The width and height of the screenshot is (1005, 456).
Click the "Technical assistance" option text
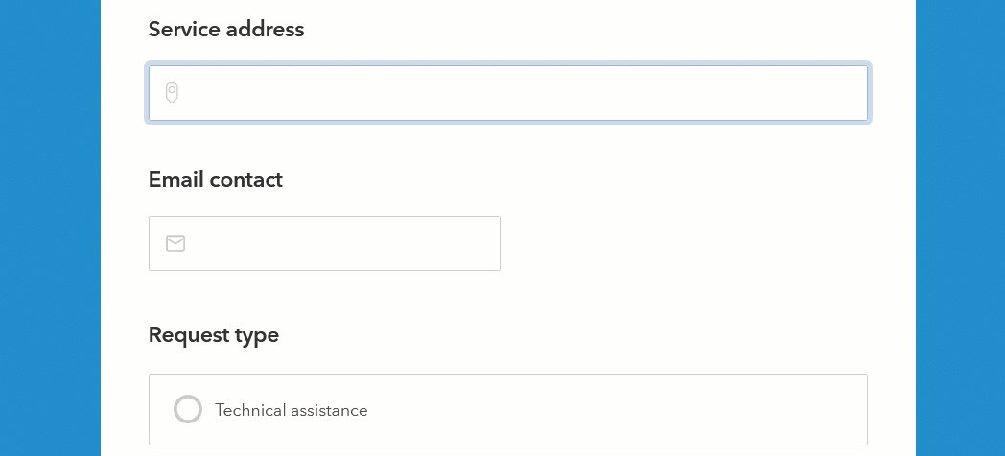pyautogui.click(x=292, y=410)
